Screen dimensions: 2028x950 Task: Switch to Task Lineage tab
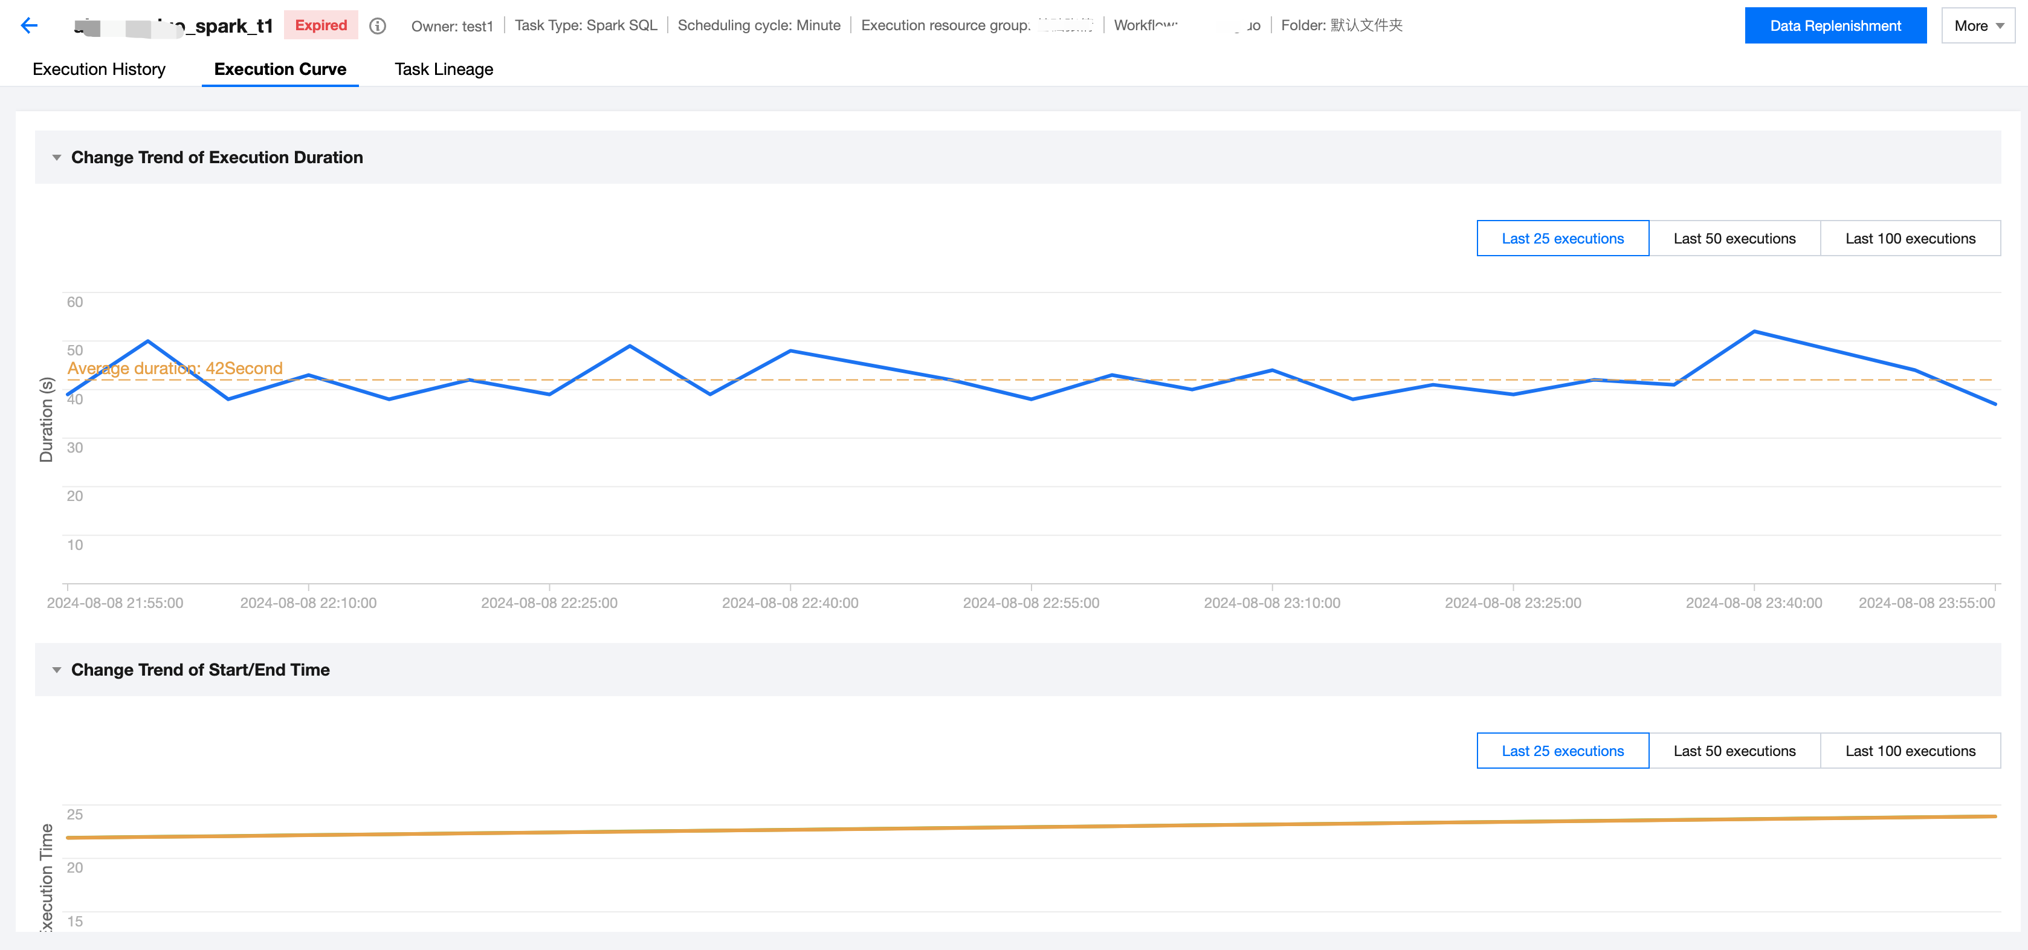click(443, 69)
